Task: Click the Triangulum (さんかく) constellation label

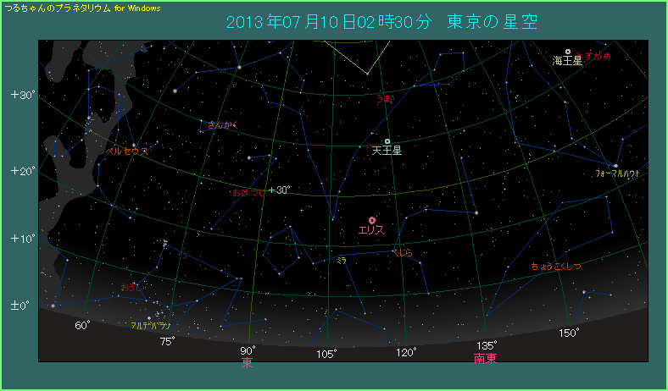Action: coord(223,125)
